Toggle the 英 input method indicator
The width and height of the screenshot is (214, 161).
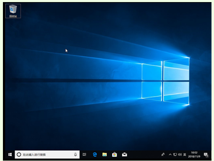coord(184,154)
